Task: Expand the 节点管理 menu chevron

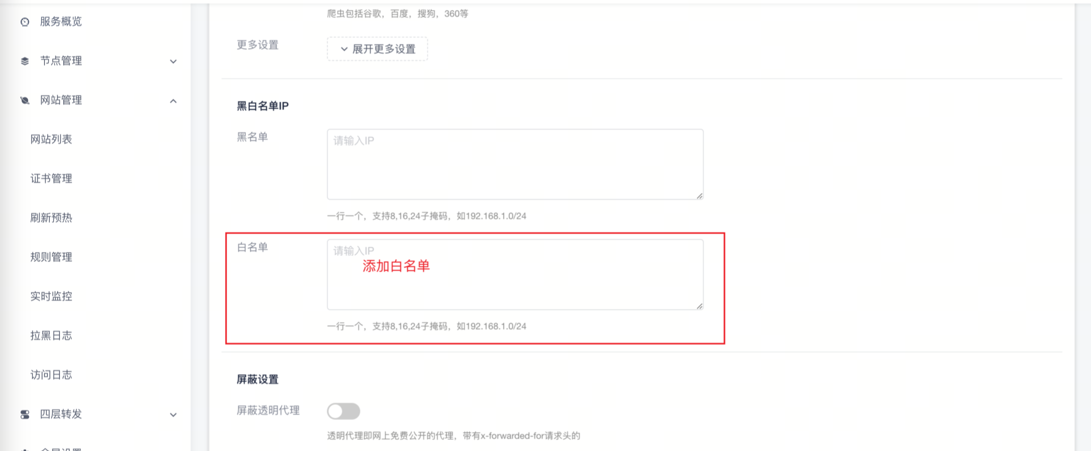Action: 173,62
